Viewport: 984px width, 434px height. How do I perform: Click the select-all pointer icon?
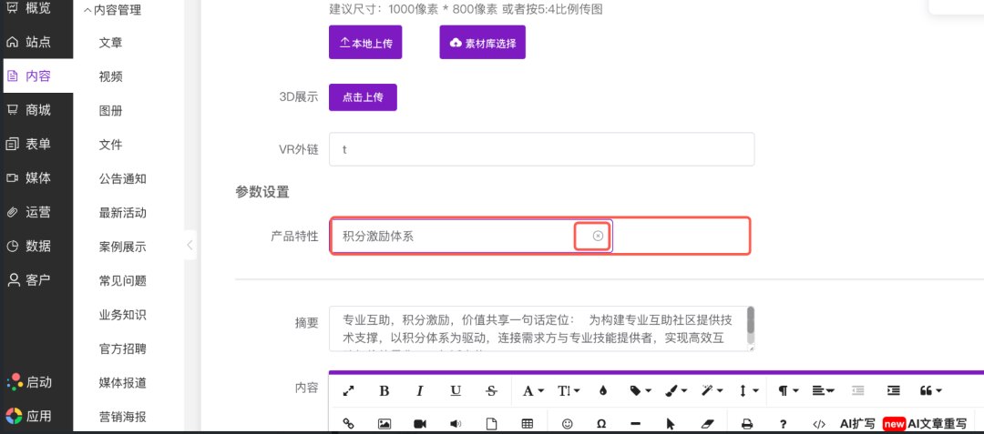point(671,424)
